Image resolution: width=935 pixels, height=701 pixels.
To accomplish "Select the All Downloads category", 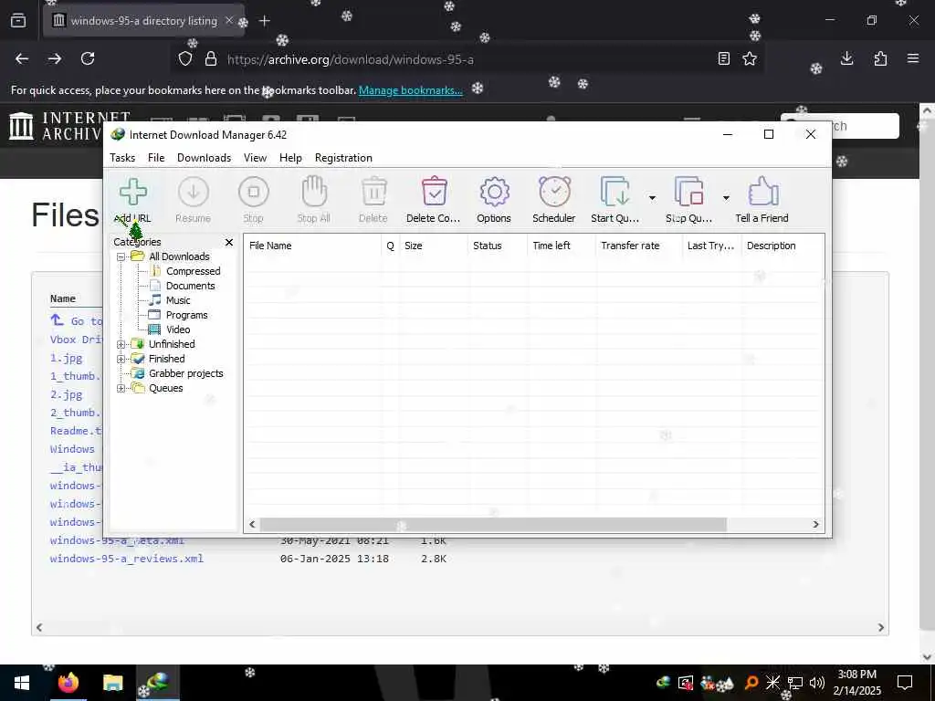I will coord(179,256).
